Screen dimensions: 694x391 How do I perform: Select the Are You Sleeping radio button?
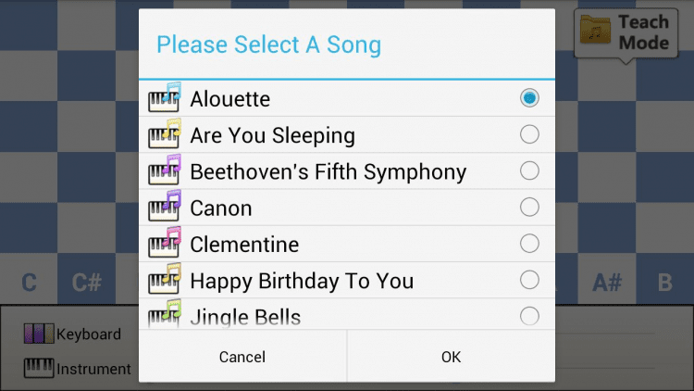[x=529, y=134]
